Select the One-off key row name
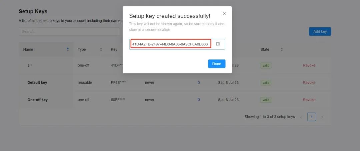The image size is (360, 151). (37, 100)
